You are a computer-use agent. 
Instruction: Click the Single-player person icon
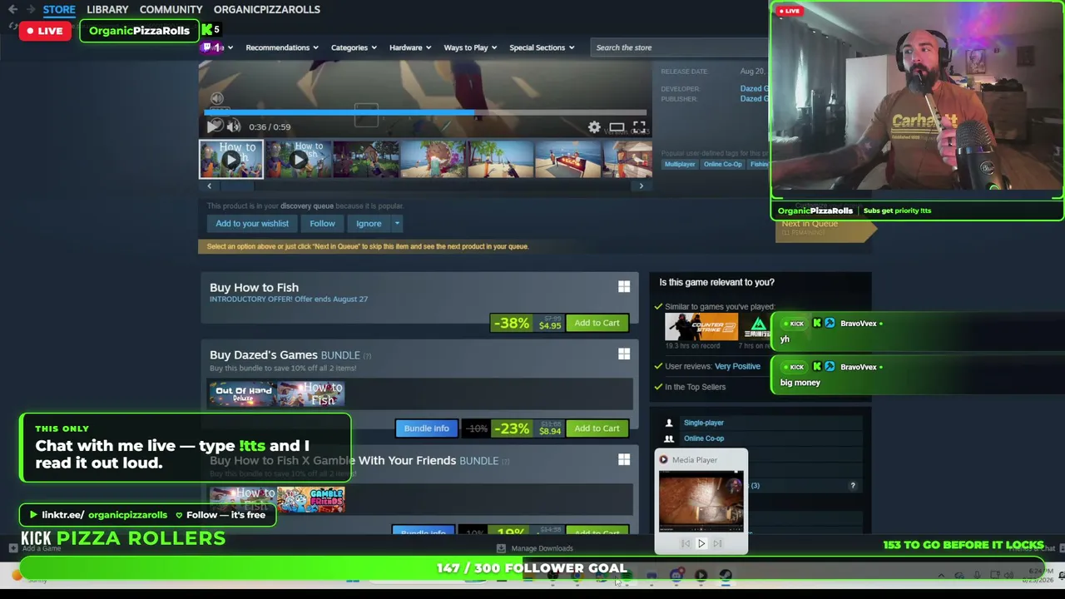click(x=669, y=423)
